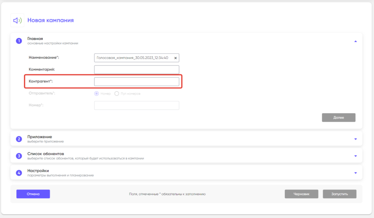Image resolution: width=374 pixels, height=218 pixels.
Task: Click the step 1 number badge
Action: [x=19, y=41]
